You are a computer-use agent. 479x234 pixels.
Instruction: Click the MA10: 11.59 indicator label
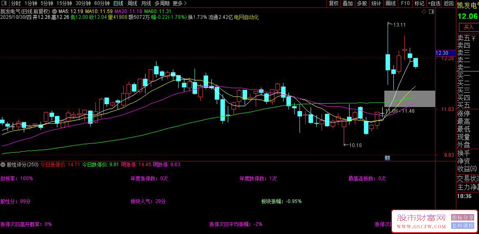click(x=98, y=12)
